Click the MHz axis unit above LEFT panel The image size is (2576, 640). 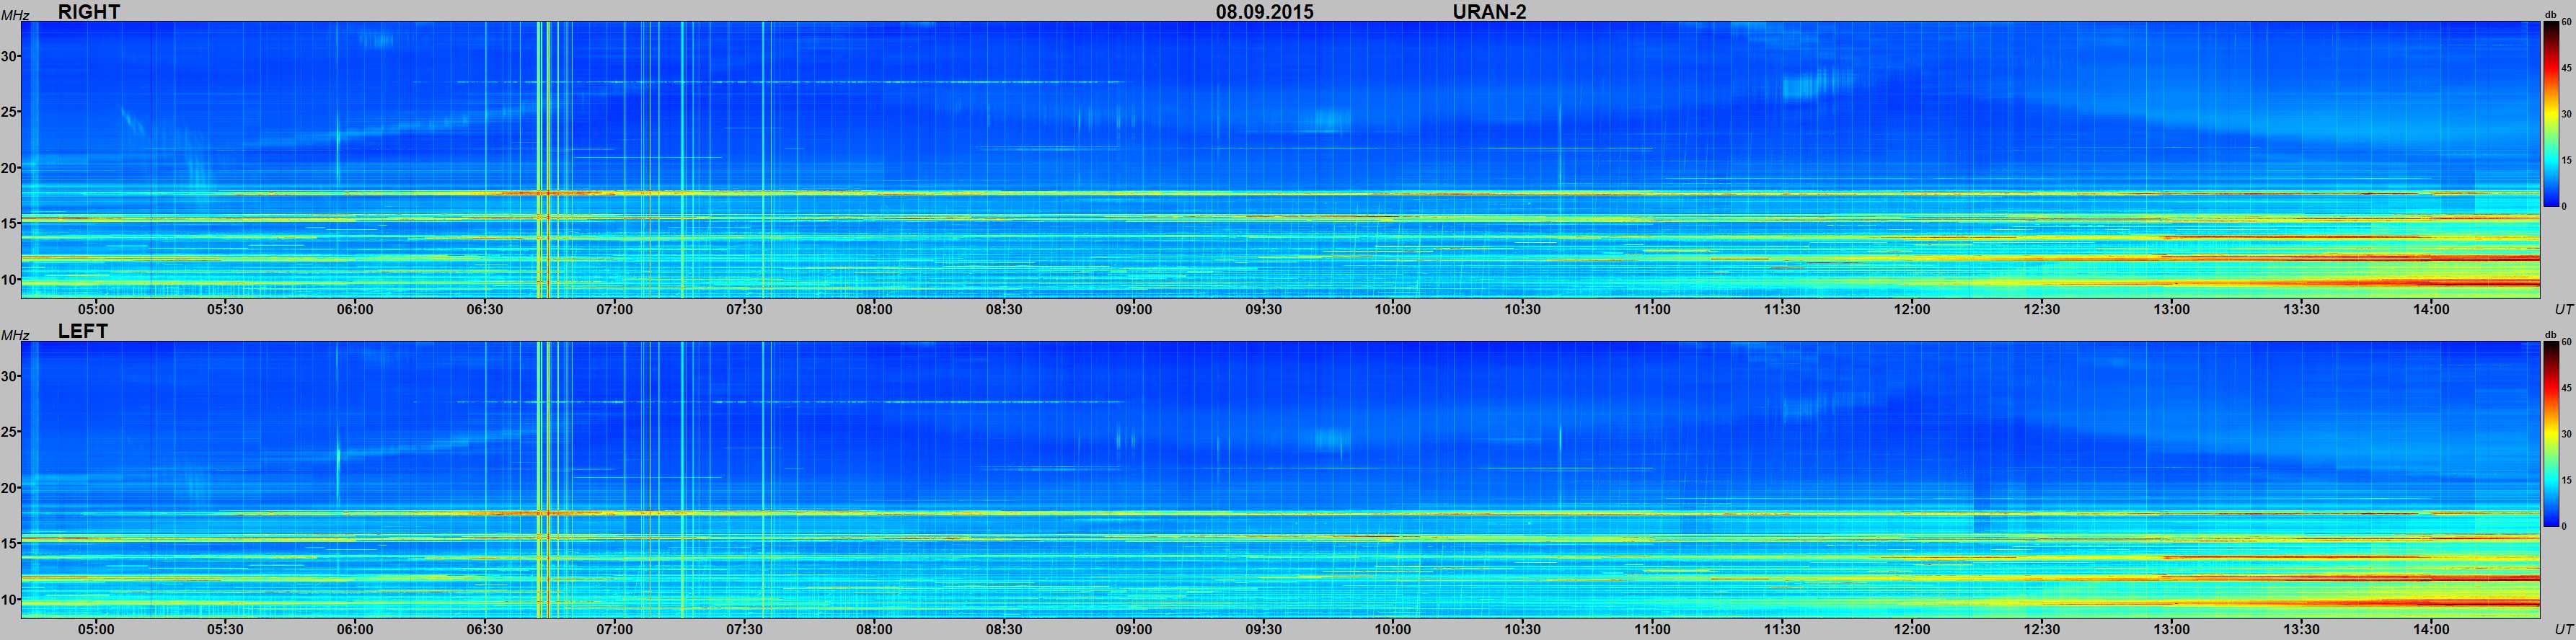tap(14, 335)
